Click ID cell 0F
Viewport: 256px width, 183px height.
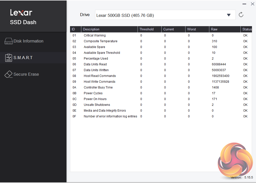pyautogui.click(x=74, y=116)
